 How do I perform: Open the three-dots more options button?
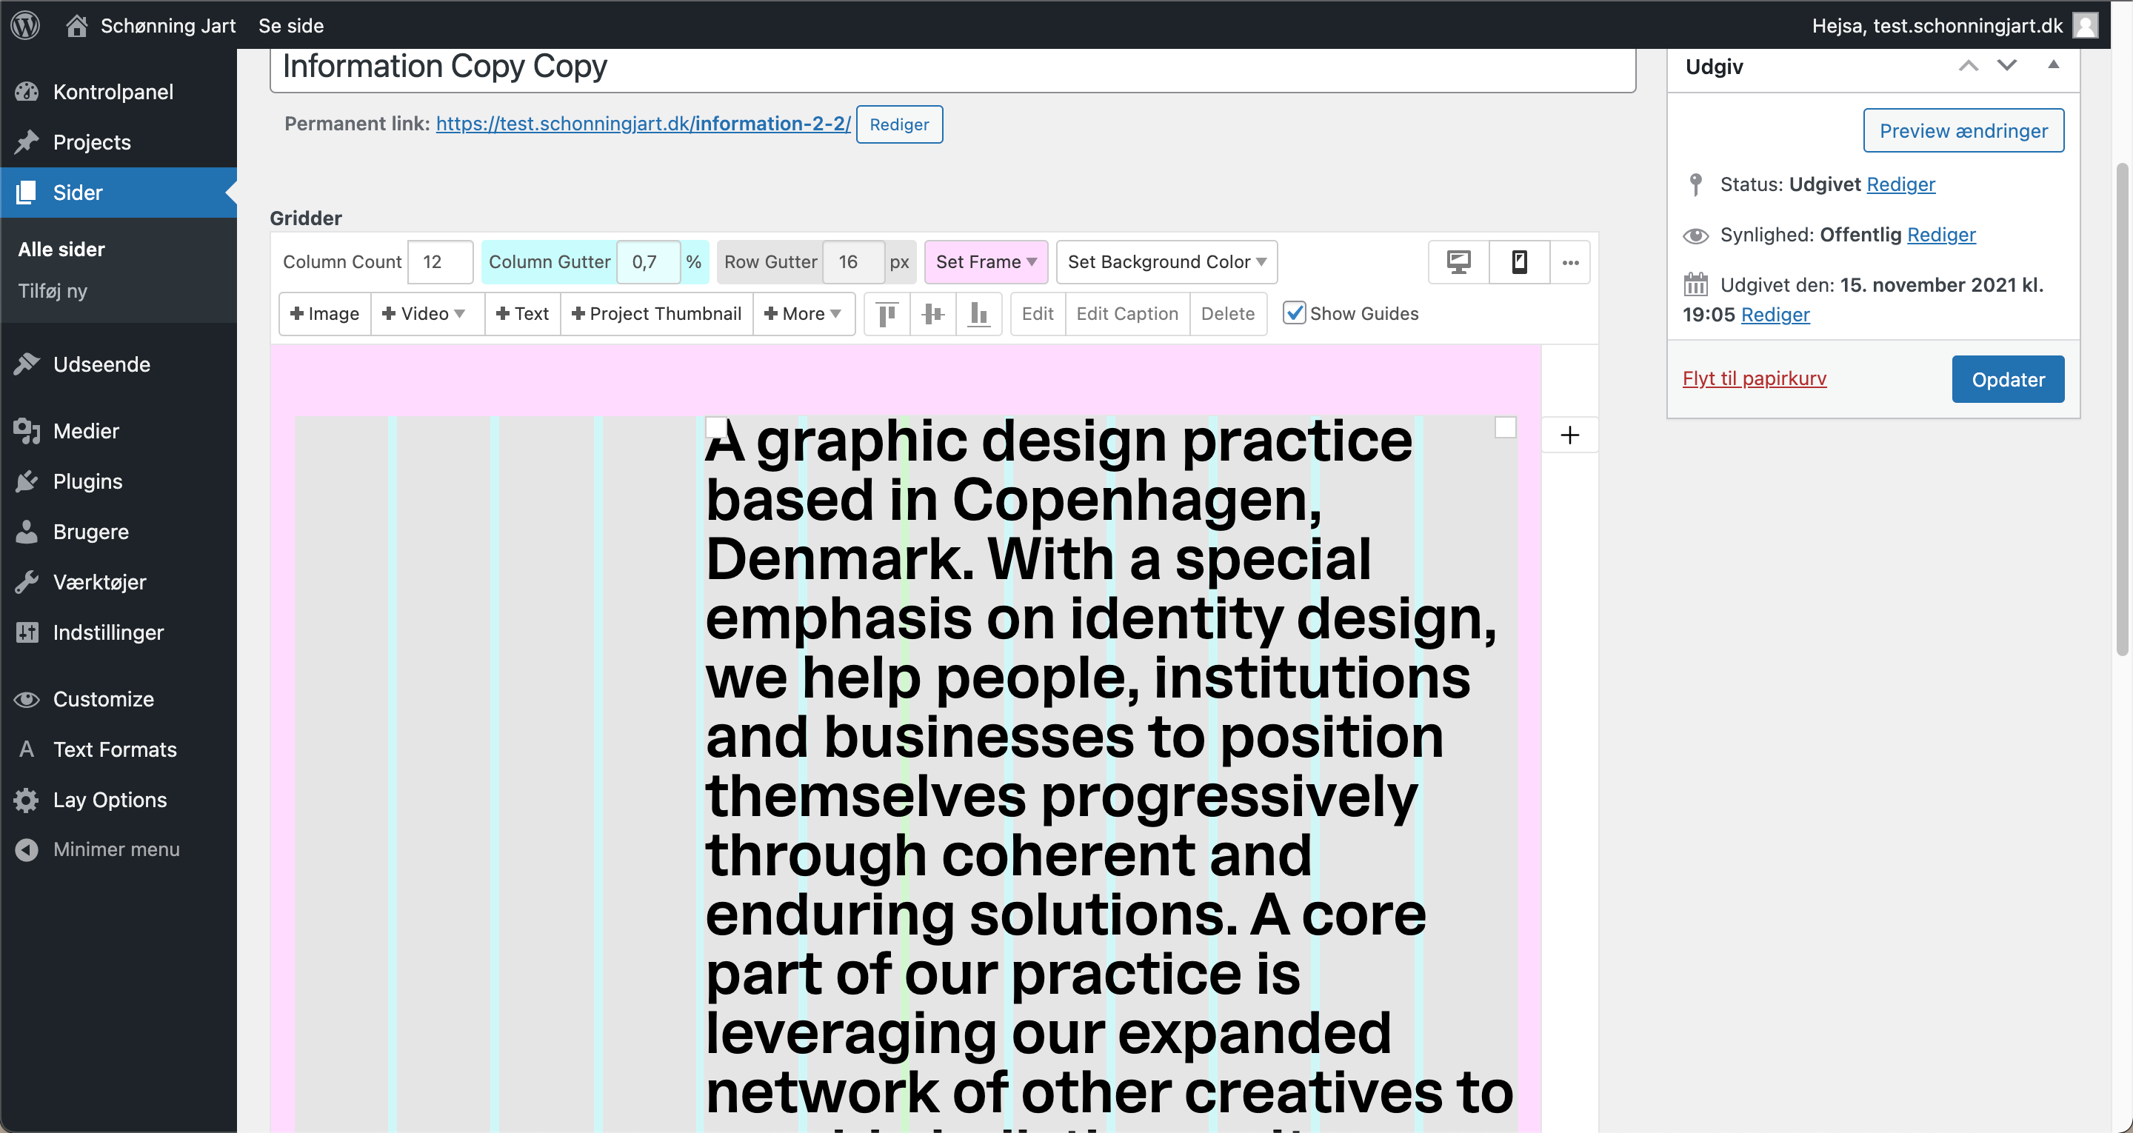tap(1570, 263)
